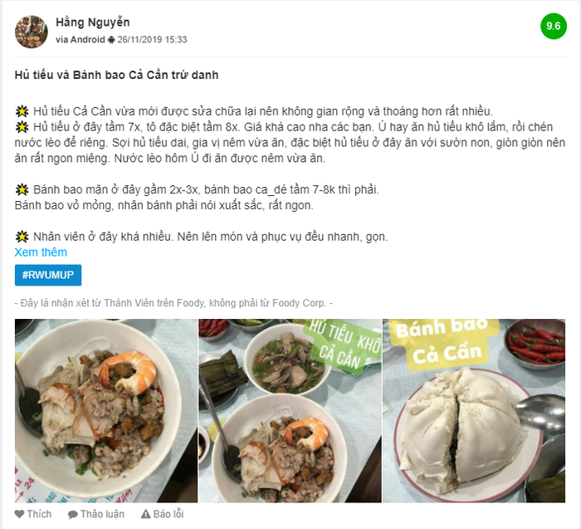
Task: Report an error via Báo lỗi label
Action: coord(168,514)
